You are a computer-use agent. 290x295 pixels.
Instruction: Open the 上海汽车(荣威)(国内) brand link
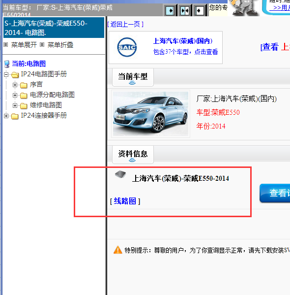point(183,41)
